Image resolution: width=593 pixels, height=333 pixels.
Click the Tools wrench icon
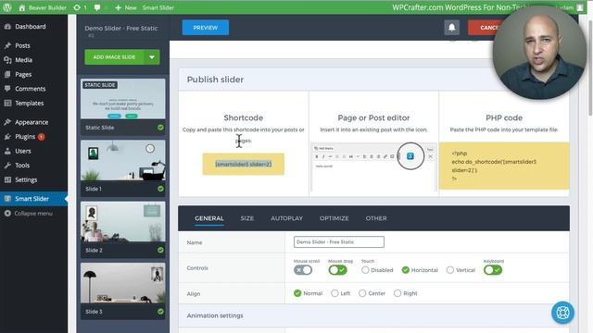point(7,165)
